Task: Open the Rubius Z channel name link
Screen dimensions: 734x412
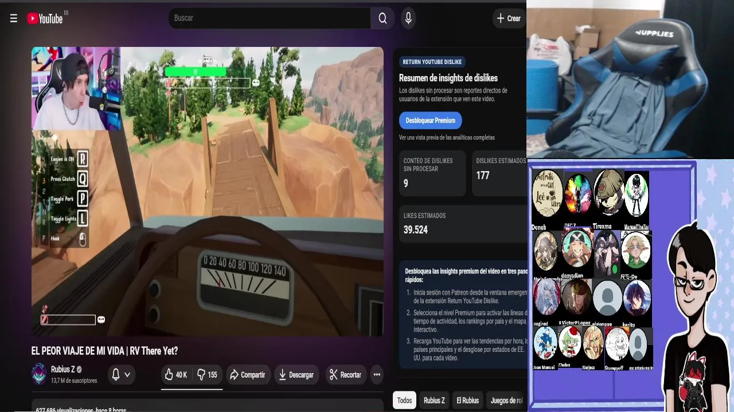Action: point(63,369)
